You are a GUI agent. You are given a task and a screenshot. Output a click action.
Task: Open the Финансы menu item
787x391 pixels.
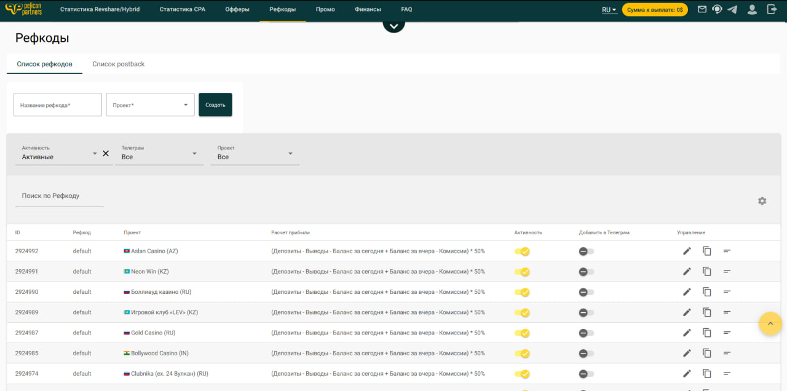click(368, 10)
